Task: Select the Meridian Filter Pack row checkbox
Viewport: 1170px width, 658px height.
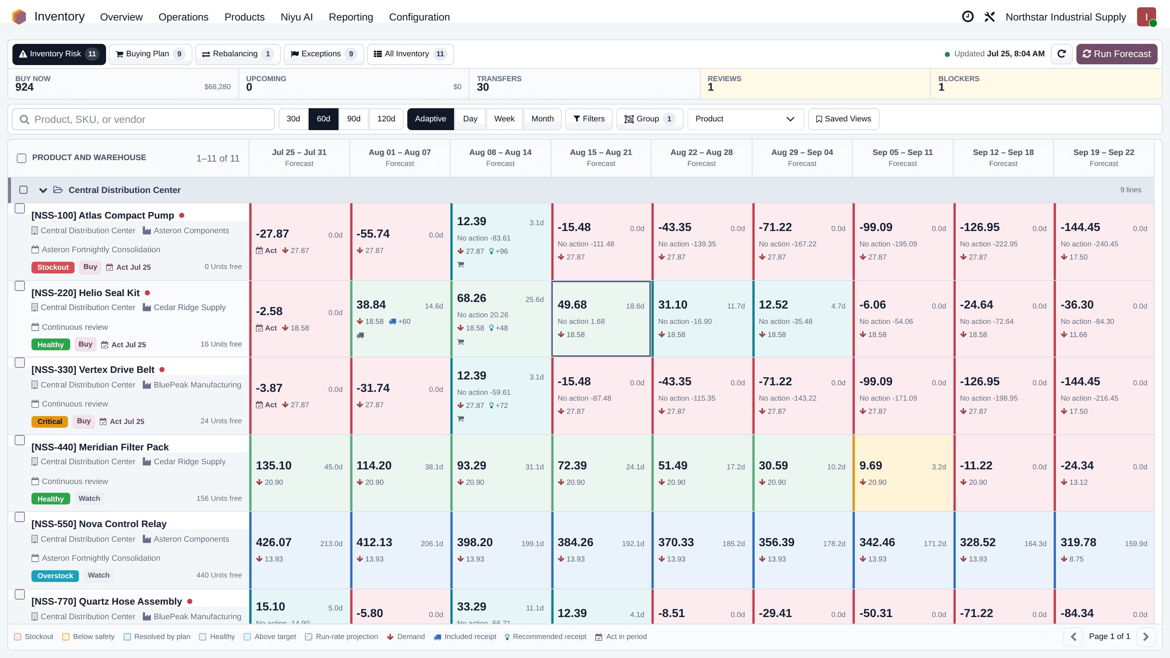Action: coord(20,440)
